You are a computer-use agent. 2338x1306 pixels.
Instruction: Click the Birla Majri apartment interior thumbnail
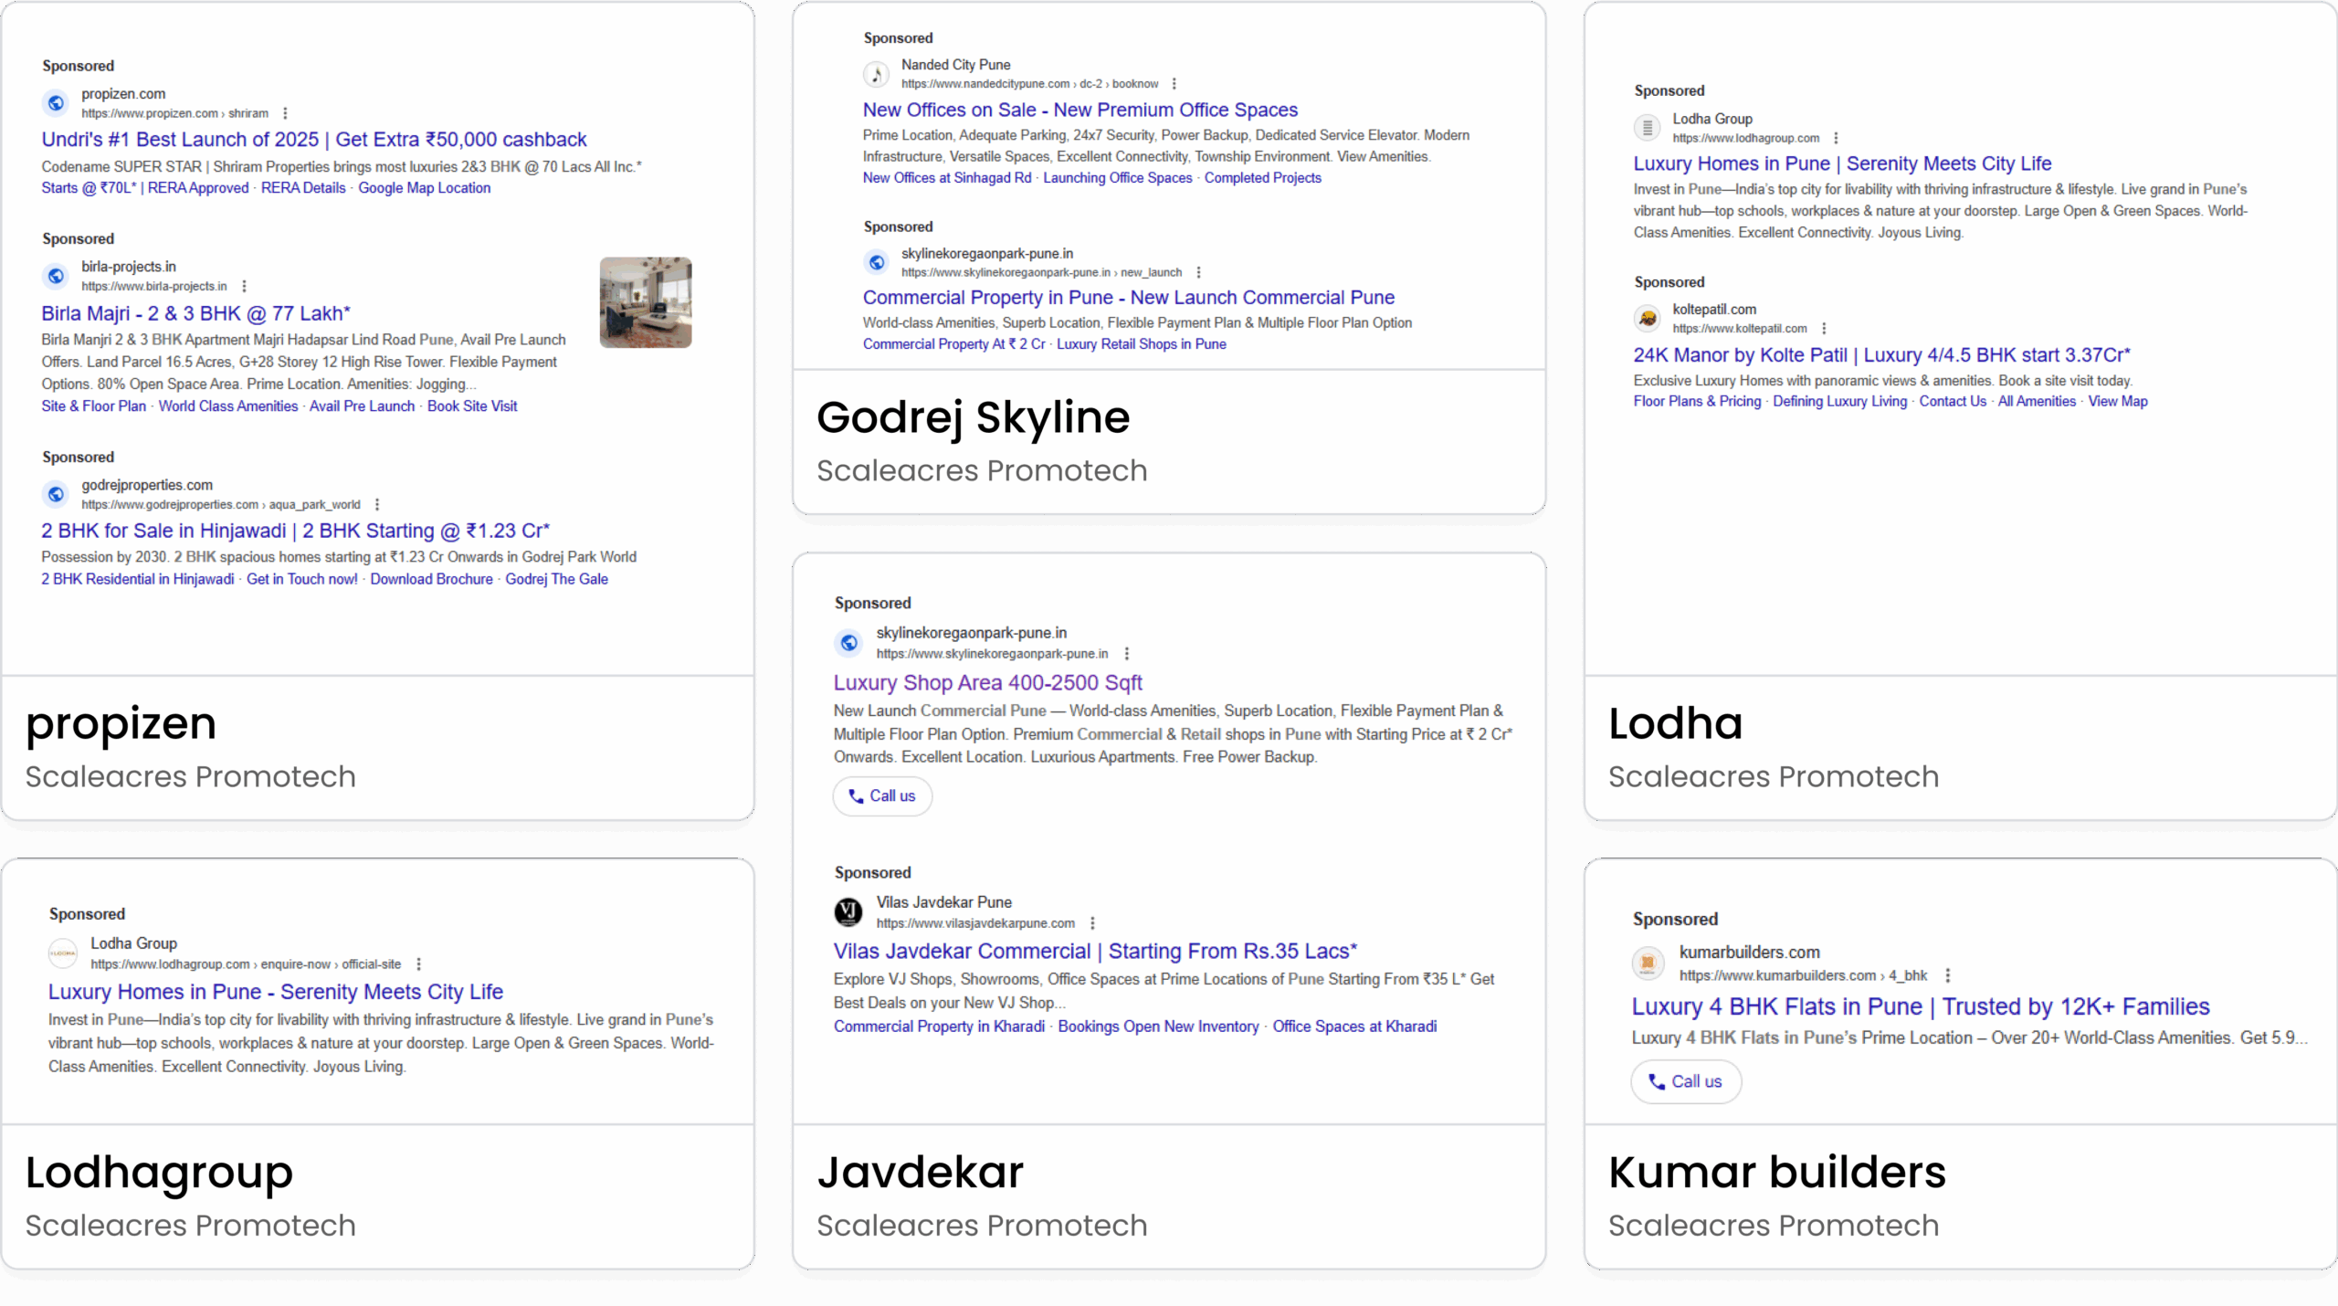[x=645, y=302]
